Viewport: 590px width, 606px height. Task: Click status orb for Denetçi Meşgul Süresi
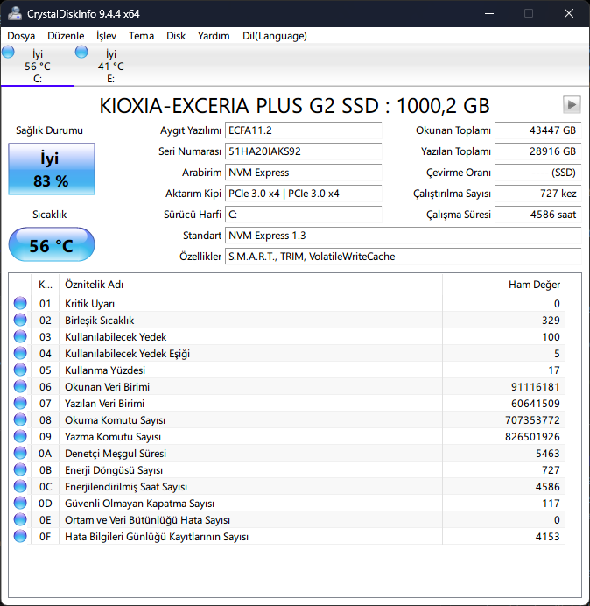click(x=20, y=453)
